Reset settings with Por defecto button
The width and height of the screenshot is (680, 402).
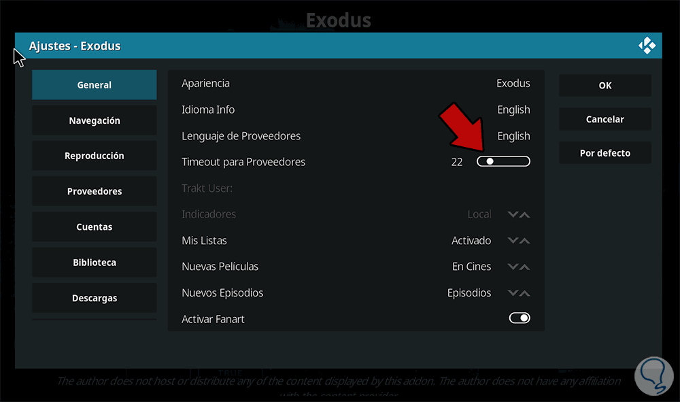[x=605, y=153]
